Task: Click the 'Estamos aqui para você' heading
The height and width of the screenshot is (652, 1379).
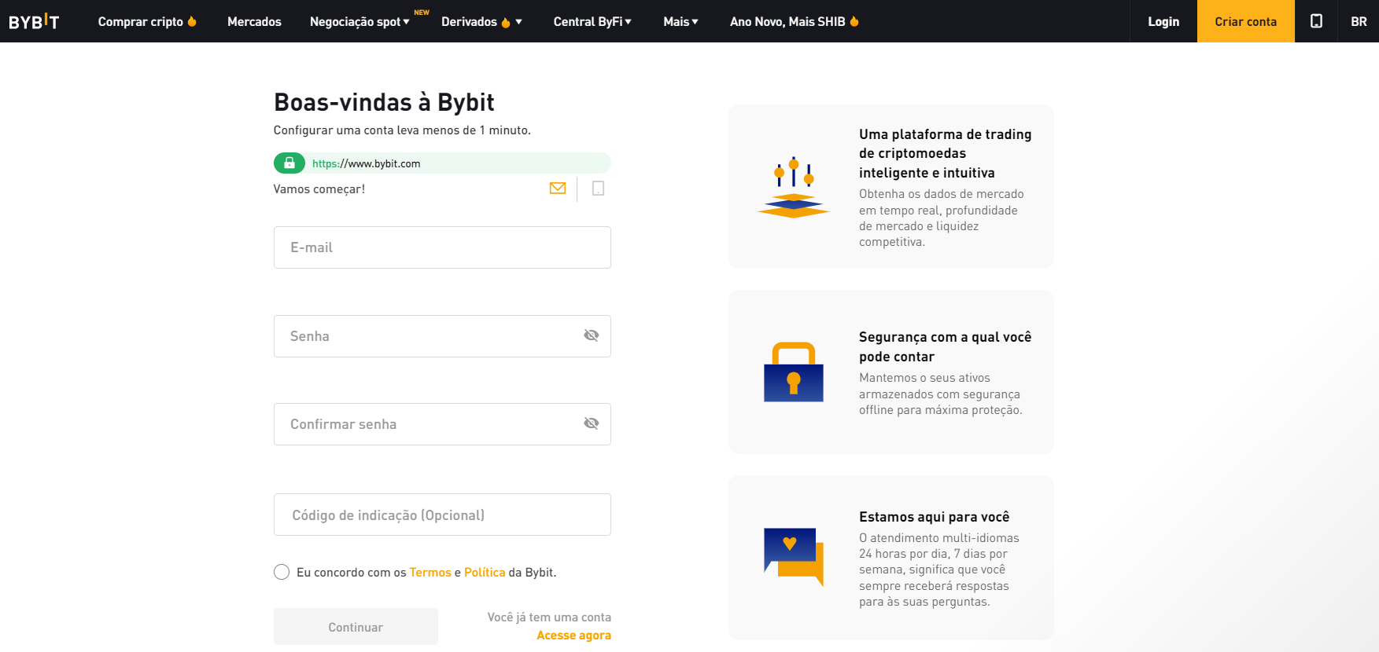Action: click(x=934, y=517)
